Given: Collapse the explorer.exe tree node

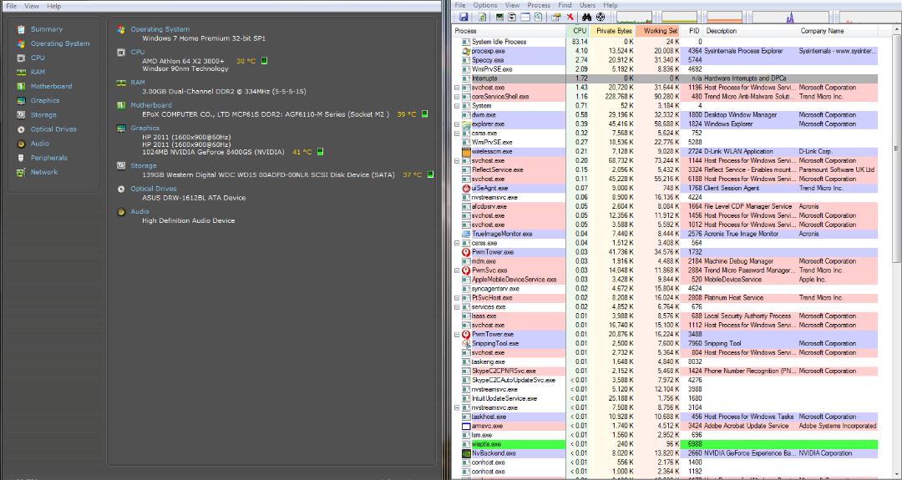Looking at the screenshot, I should coord(458,124).
